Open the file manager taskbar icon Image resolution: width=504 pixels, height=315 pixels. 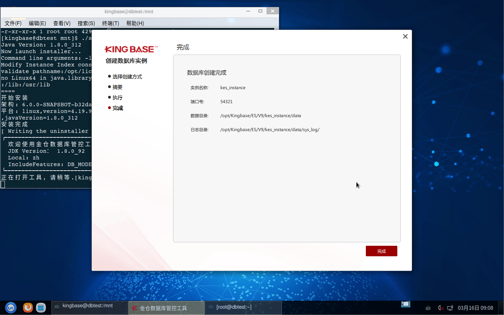[x=41, y=308]
